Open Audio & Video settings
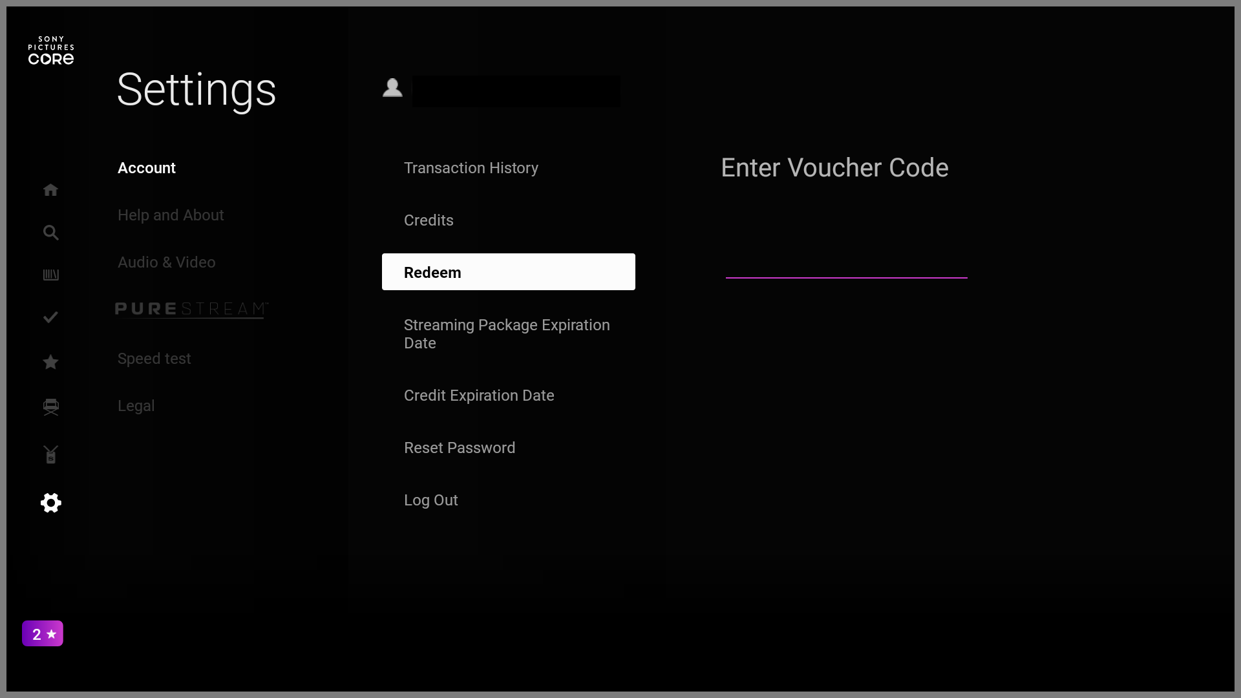Viewport: 1241px width, 698px height. pyautogui.click(x=167, y=262)
